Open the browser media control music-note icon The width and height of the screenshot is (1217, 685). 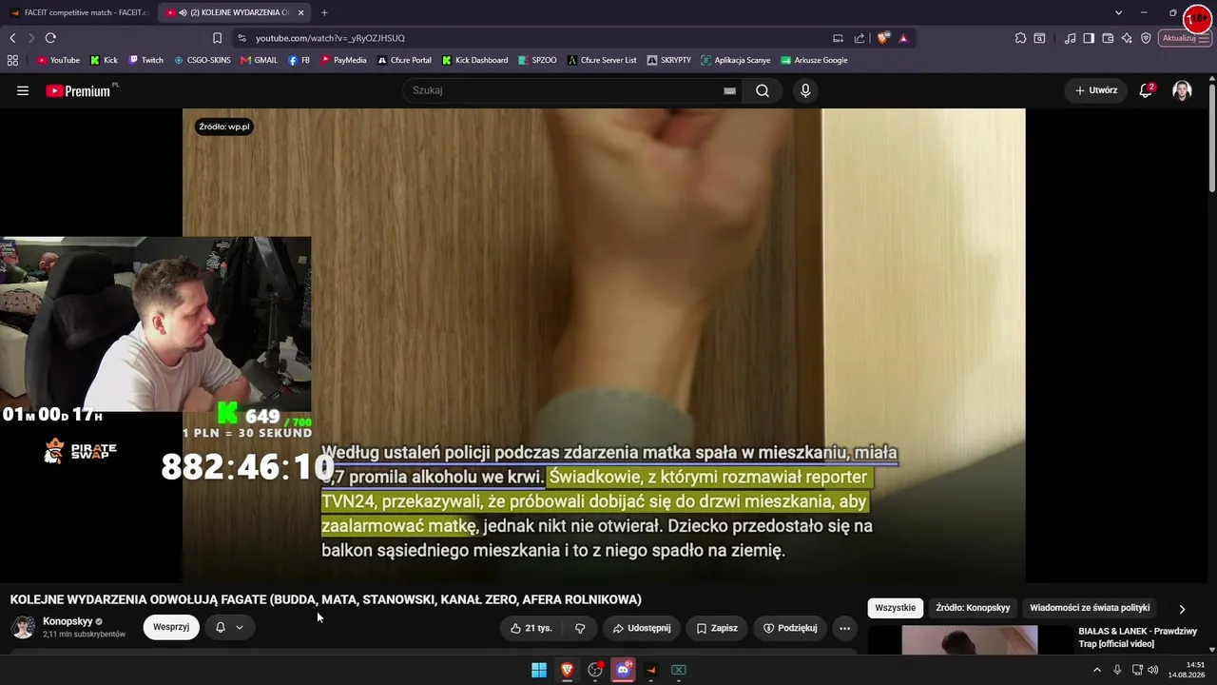coord(1071,38)
